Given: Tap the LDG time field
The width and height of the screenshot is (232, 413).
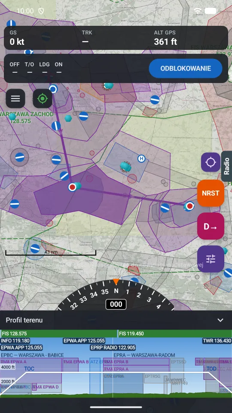Looking at the screenshot, I should click(x=45, y=68).
